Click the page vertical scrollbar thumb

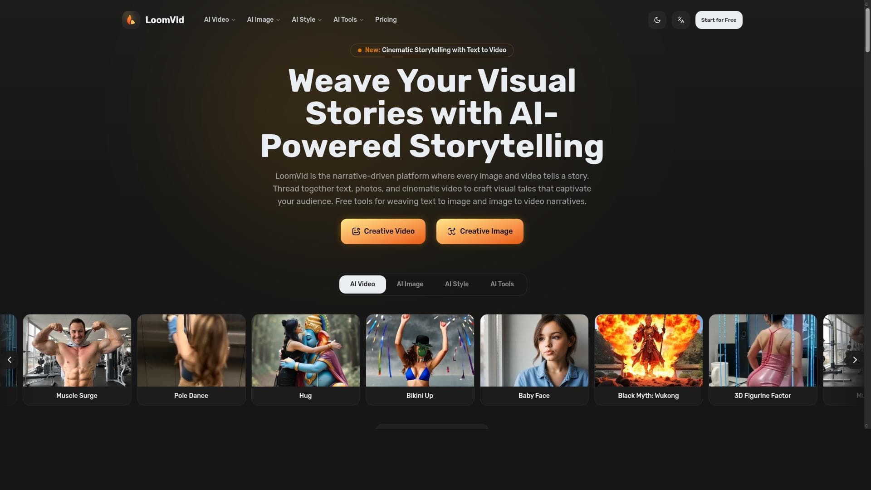tap(867, 29)
